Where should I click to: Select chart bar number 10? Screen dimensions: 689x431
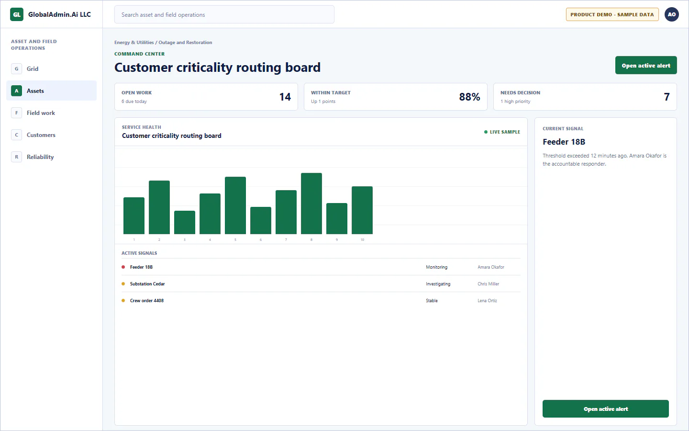[362, 210]
